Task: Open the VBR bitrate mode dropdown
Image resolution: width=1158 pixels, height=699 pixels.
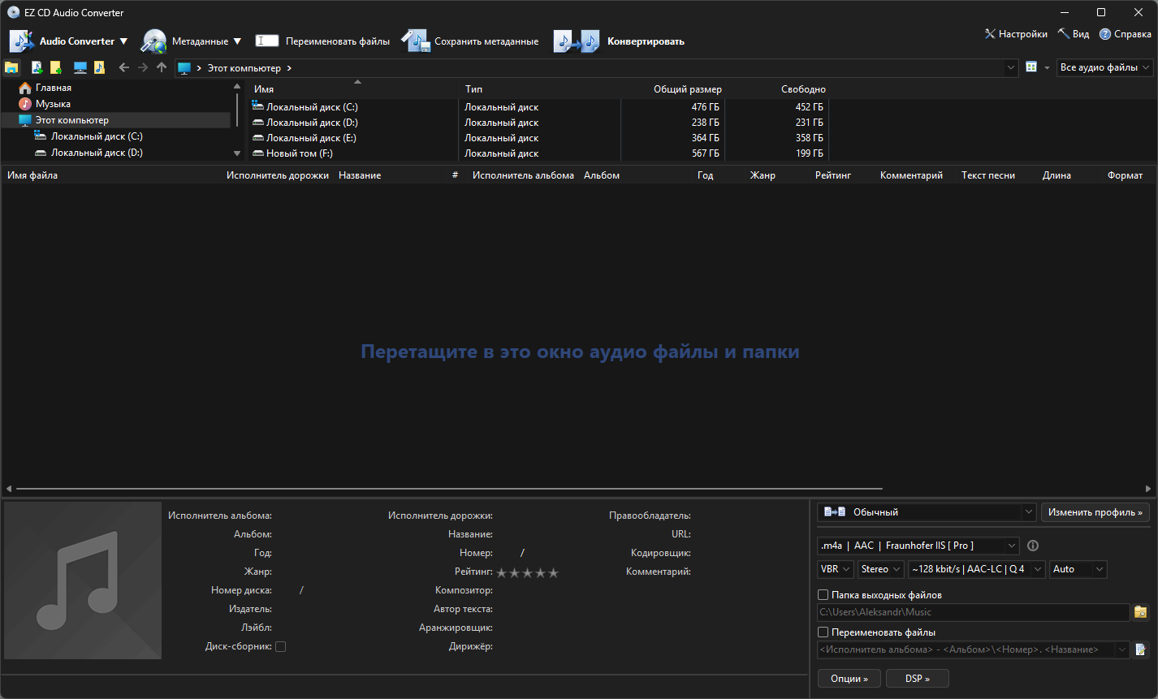Action: (836, 569)
